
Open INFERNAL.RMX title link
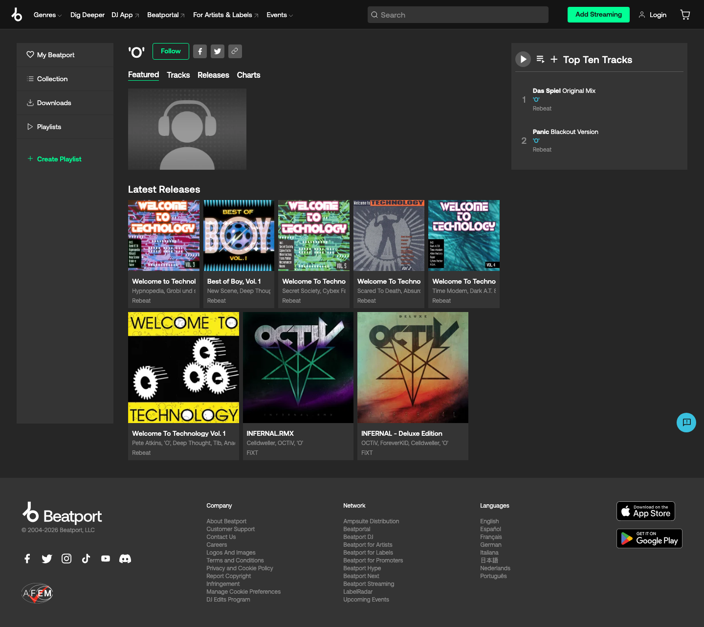click(270, 433)
